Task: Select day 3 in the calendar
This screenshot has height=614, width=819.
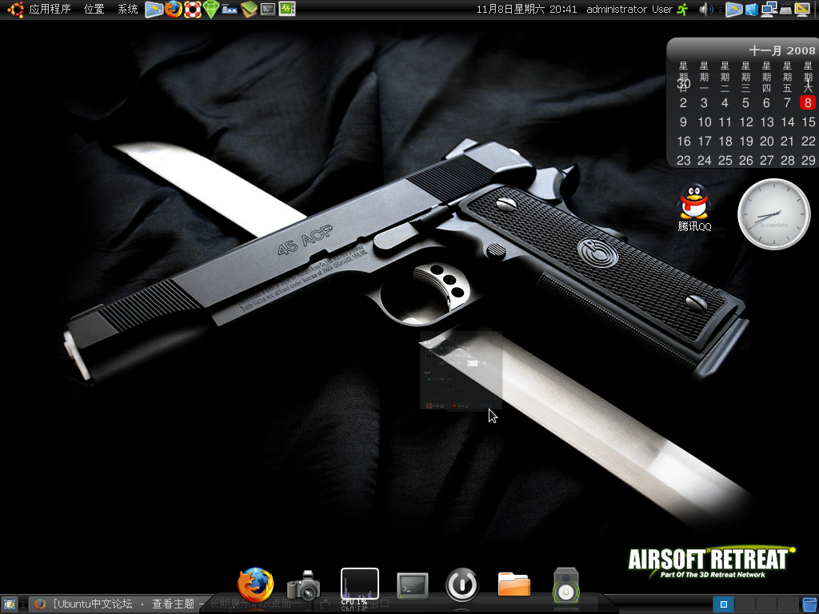Action: pyautogui.click(x=704, y=103)
